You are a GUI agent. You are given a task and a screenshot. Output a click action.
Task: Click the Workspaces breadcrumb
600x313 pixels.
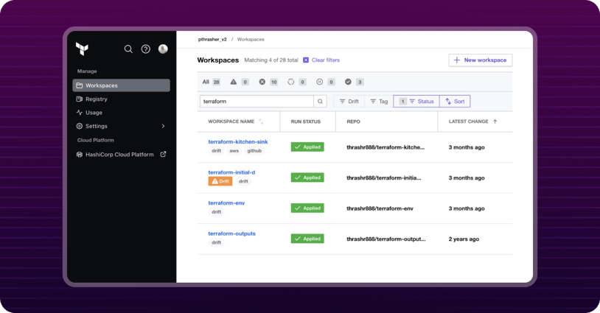point(251,39)
